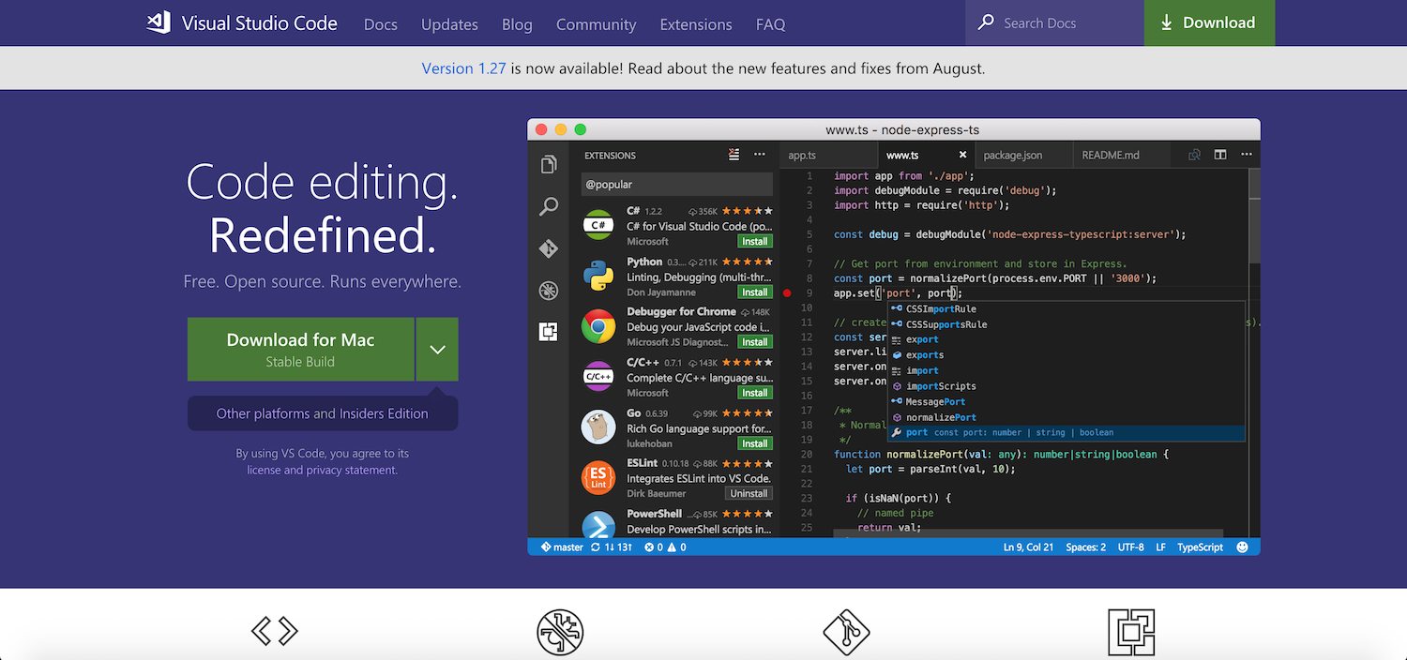
Task: Click the Go gopher extension icon
Action: click(x=598, y=427)
